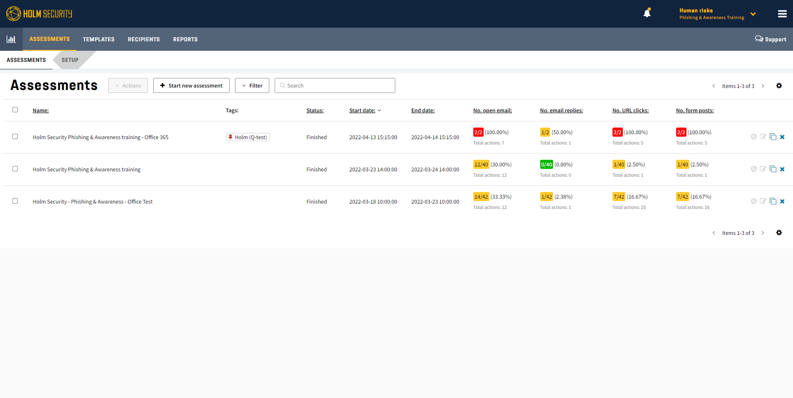Open the Recipients tab

click(x=144, y=39)
